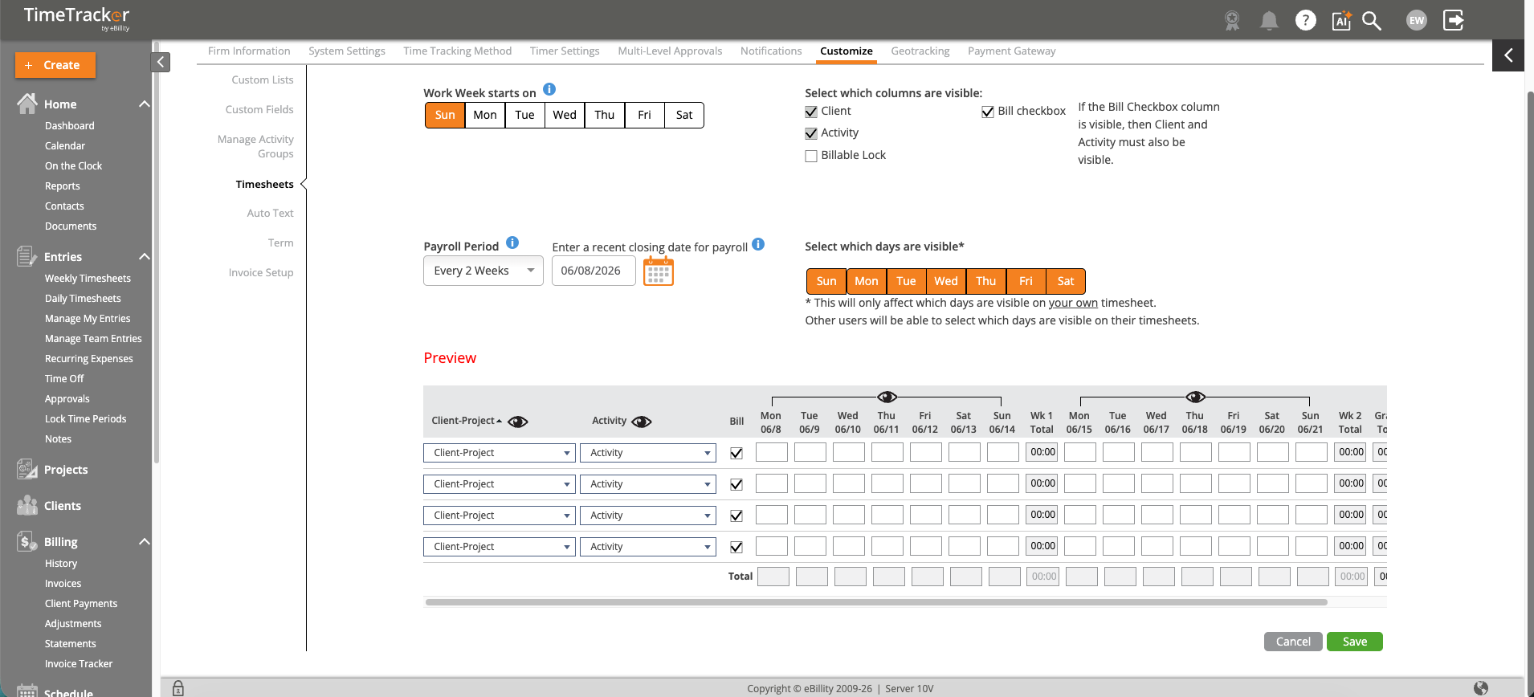Screen dimensions: 1534x697
Task: Open the Payroll Period dropdown
Action: (483, 271)
